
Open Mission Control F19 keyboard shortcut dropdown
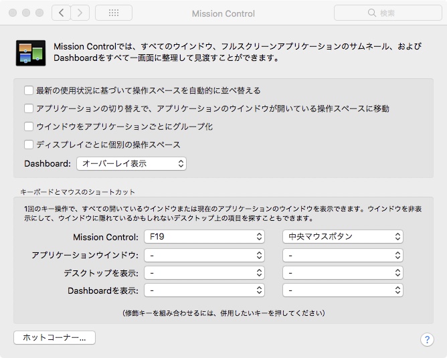click(204, 237)
